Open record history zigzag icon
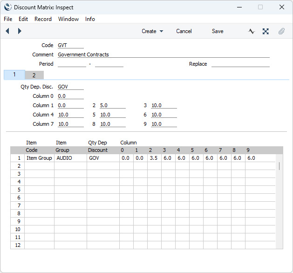Screen dimensions: 293x273 click(x=252, y=31)
